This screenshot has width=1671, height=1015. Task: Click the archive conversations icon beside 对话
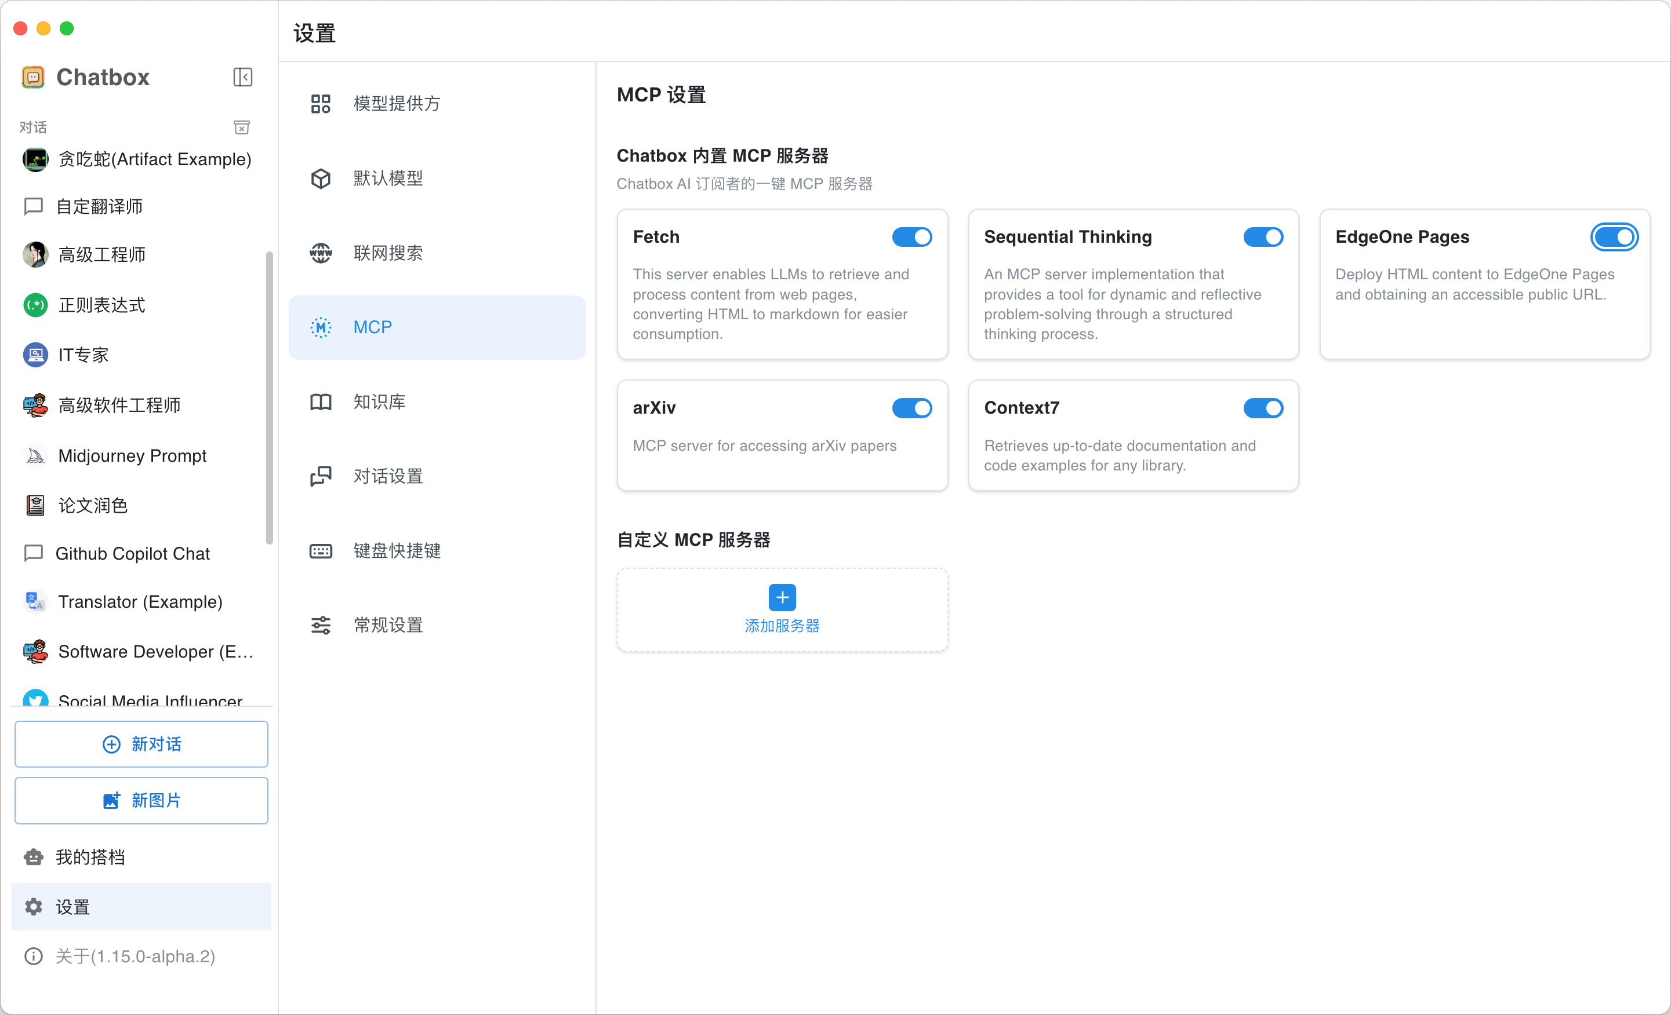tap(241, 127)
